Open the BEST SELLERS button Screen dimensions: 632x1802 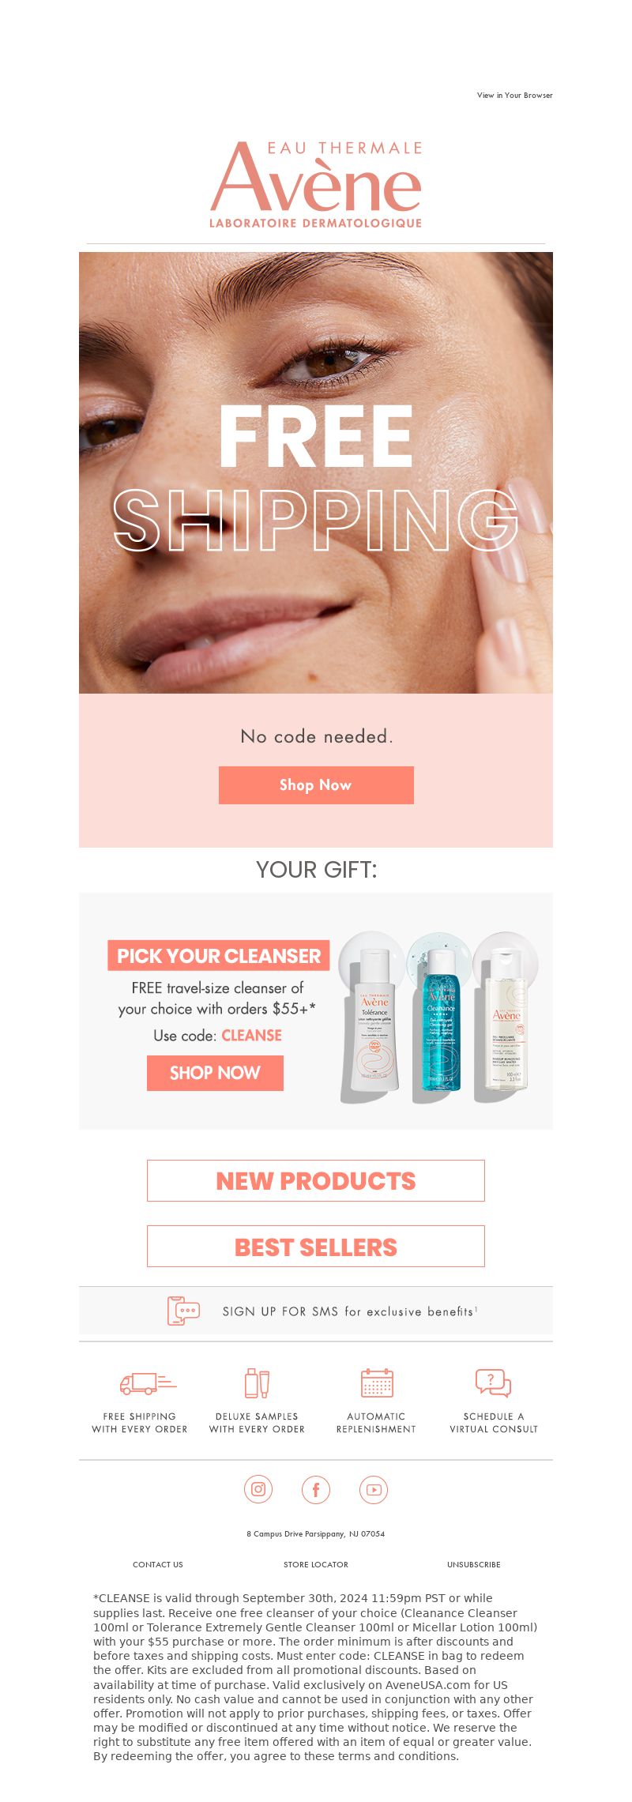[x=316, y=1246]
